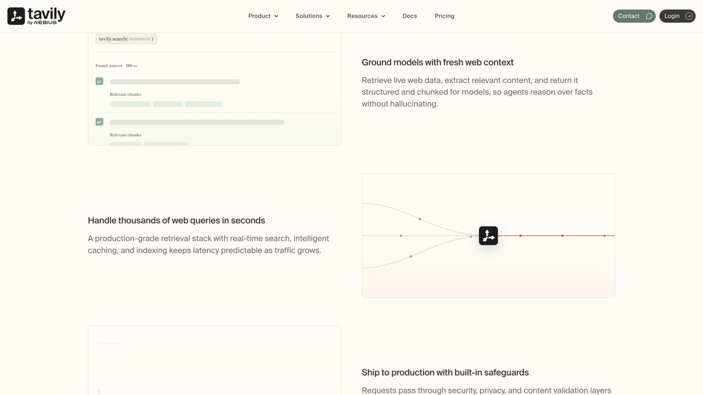Click the middle orange dot on output line
This screenshot has width=703, height=395.
coord(562,236)
